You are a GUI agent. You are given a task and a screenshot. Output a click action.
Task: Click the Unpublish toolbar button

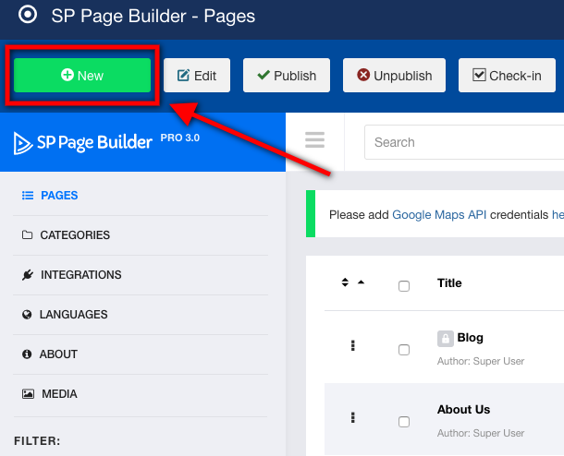point(394,76)
